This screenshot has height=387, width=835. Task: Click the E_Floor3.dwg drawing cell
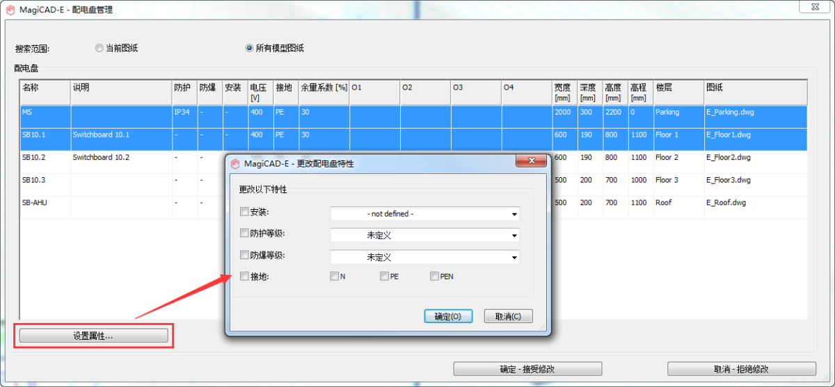tap(756, 185)
